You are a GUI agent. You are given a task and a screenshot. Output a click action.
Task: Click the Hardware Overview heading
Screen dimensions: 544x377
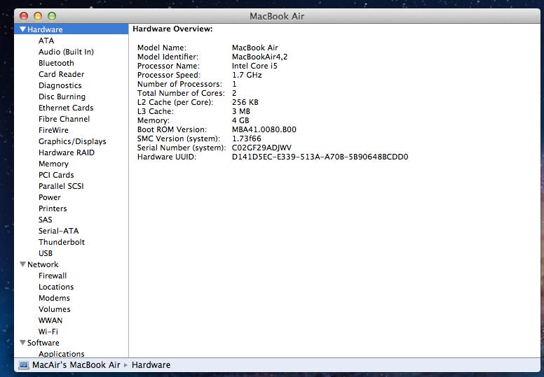[x=172, y=29]
